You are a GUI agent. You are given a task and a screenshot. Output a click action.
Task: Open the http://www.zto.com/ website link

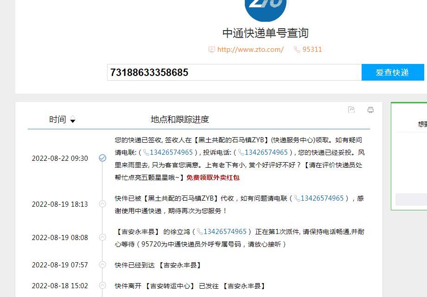click(x=250, y=50)
